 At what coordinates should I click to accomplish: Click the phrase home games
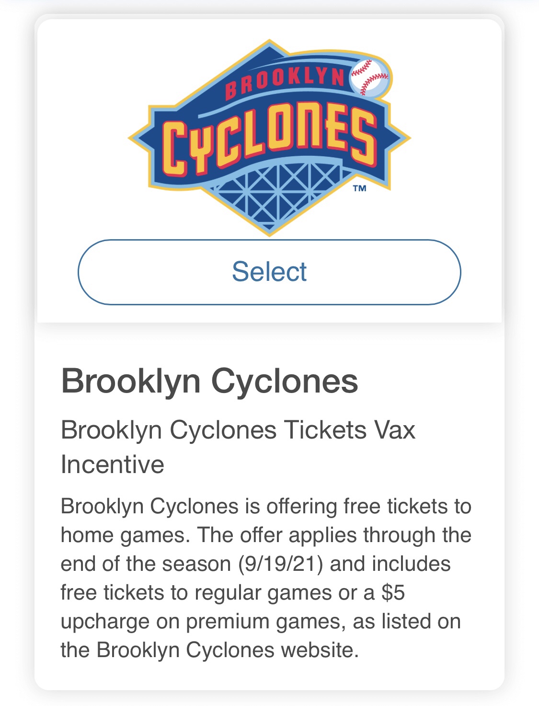click(x=122, y=535)
